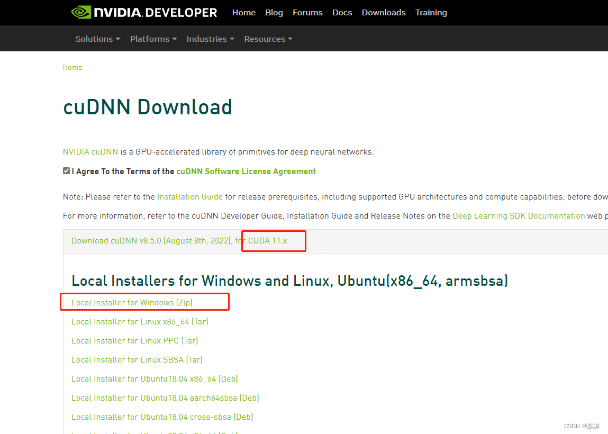Toggle the license agreement checkbox
Image resolution: width=608 pixels, height=434 pixels.
66,170
